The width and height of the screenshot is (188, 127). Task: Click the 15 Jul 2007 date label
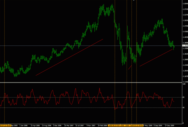tap(80, 125)
